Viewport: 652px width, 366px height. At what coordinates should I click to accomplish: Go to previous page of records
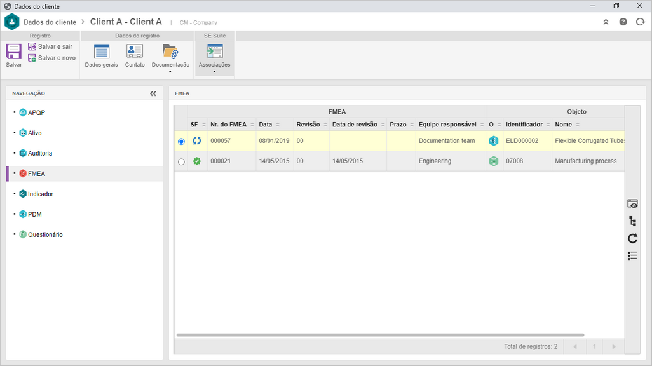[575, 346]
